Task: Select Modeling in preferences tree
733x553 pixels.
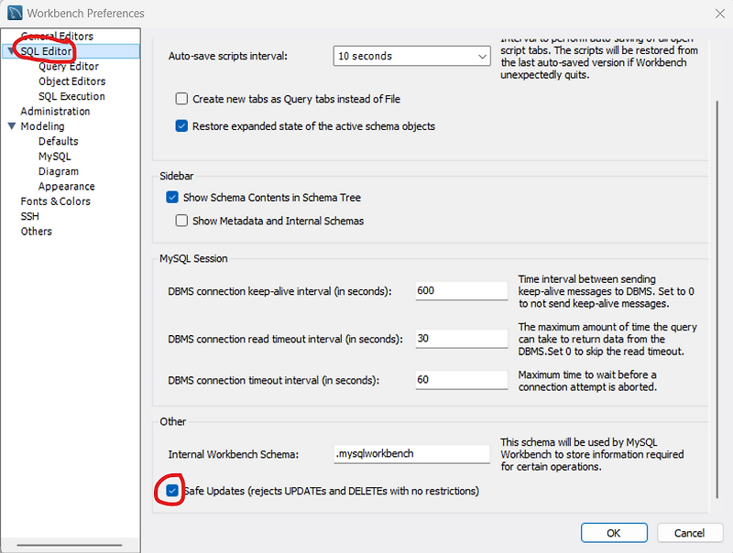Action: (x=42, y=126)
